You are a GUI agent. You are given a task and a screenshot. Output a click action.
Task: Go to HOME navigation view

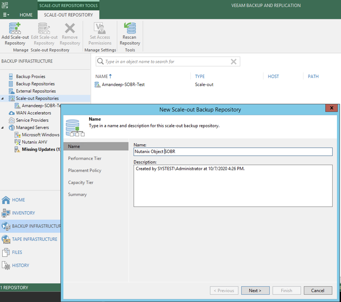coord(18,200)
